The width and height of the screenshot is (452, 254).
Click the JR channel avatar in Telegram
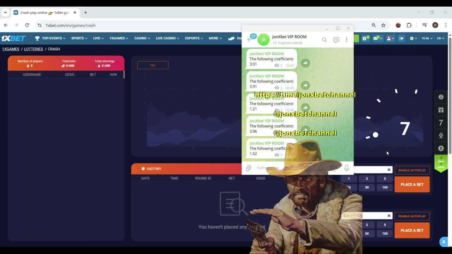(263, 40)
